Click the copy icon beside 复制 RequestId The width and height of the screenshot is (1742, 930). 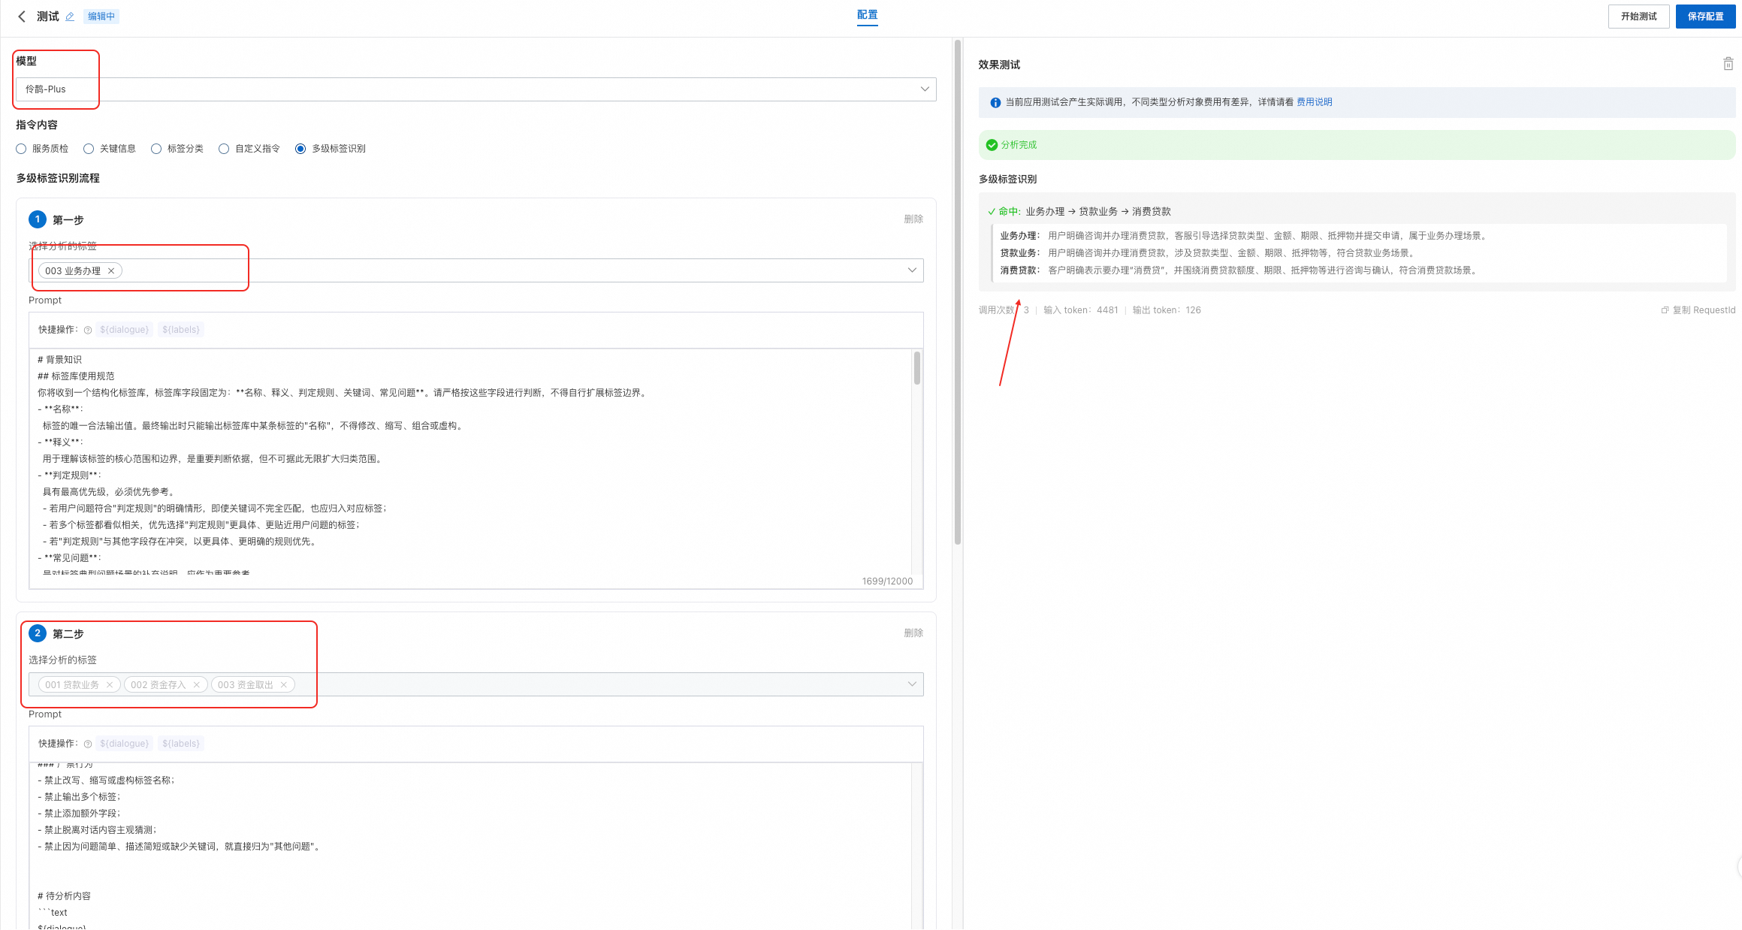(1665, 310)
